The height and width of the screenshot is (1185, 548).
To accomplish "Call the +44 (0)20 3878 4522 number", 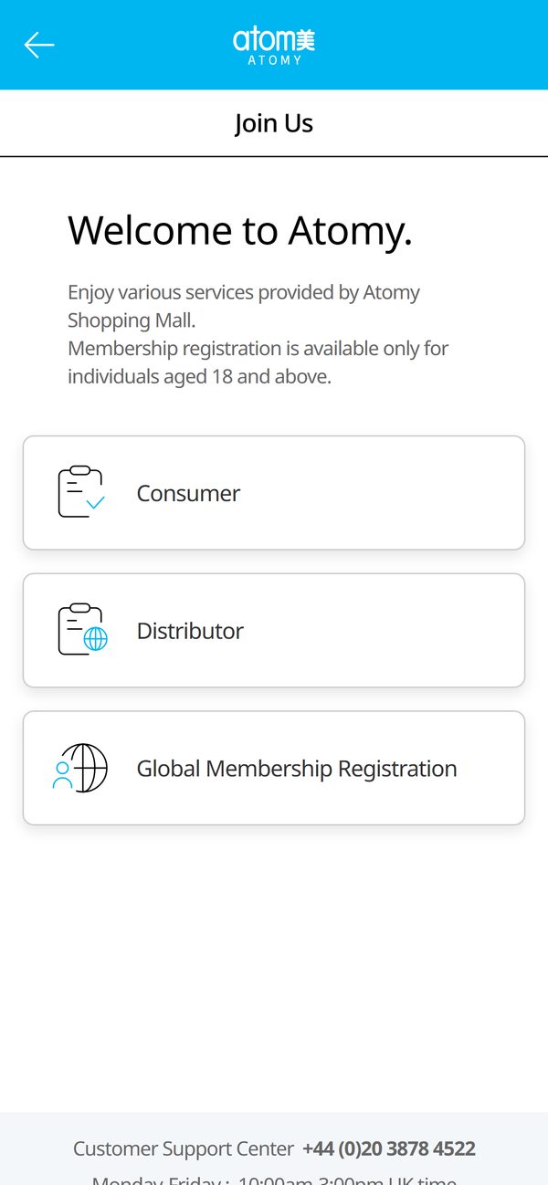I will (x=389, y=1148).
